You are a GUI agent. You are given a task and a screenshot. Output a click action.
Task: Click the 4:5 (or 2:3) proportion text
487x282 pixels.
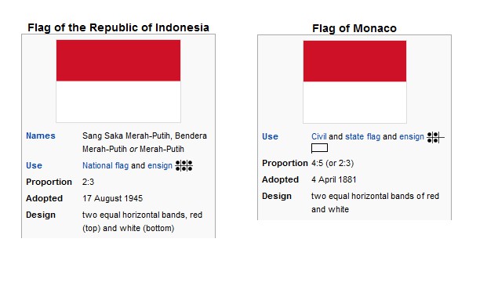333,163
